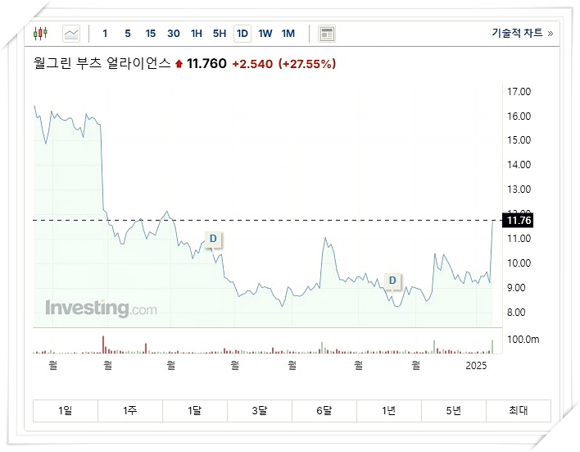This screenshot has height=452, width=580.
Task: Click the second D dividend marker near 9.00
Action: pyautogui.click(x=392, y=281)
